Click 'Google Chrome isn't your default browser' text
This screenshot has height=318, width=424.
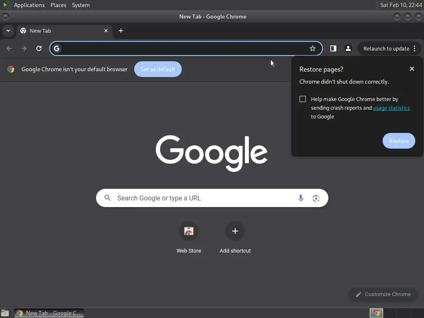point(75,69)
